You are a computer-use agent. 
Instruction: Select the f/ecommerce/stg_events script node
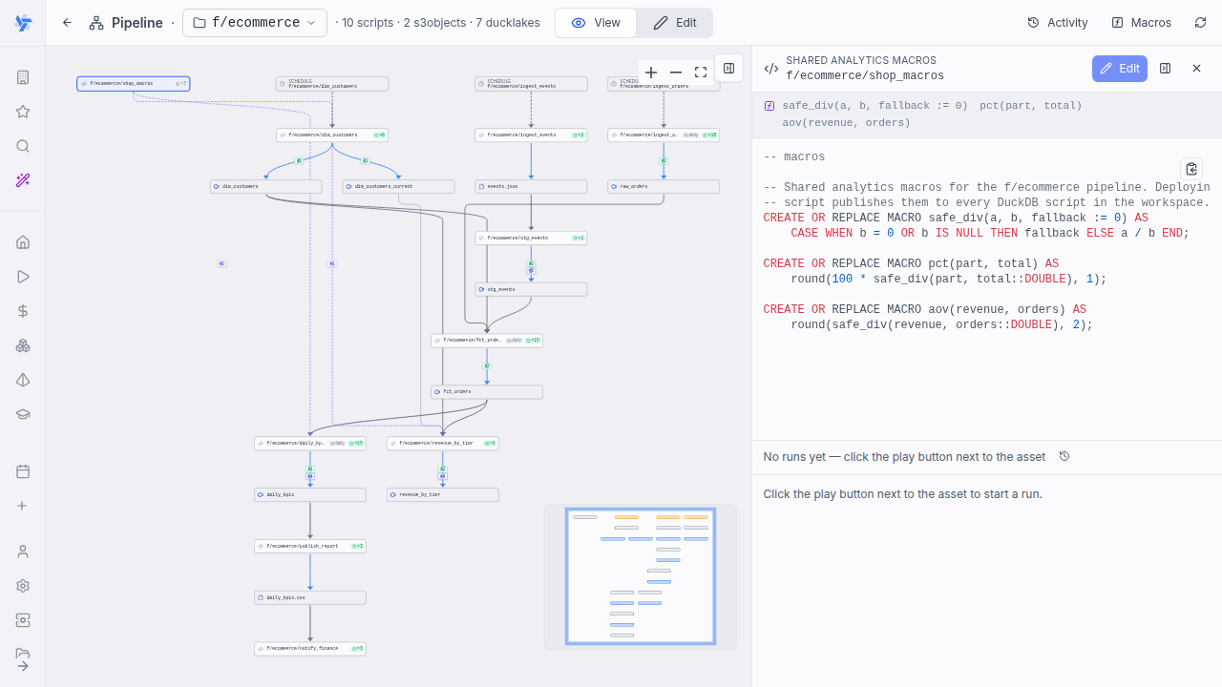pyautogui.click(x=531, y=239)
